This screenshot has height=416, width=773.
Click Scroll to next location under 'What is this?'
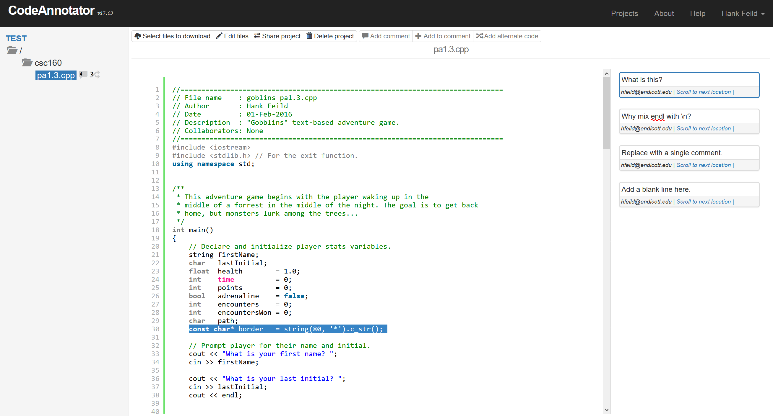click(703, 92)
